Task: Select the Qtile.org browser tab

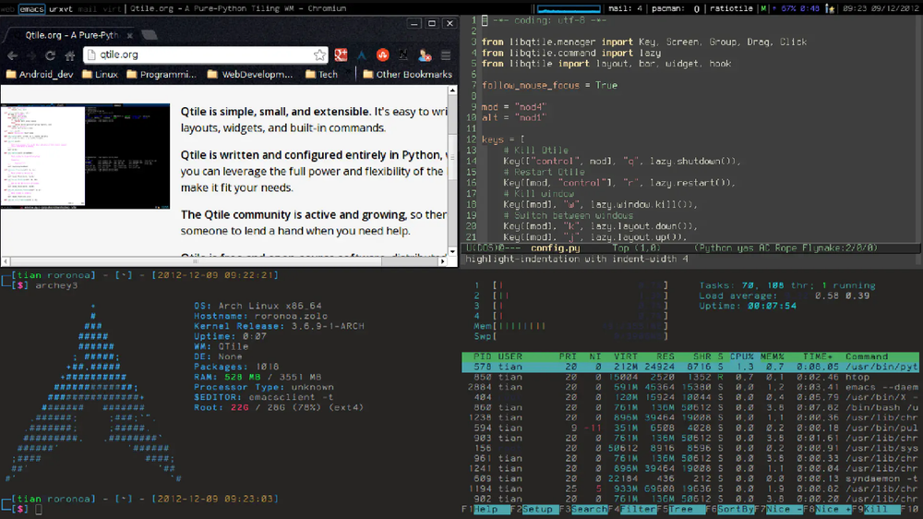Action: pyautogui.click(x=72, y=35)
